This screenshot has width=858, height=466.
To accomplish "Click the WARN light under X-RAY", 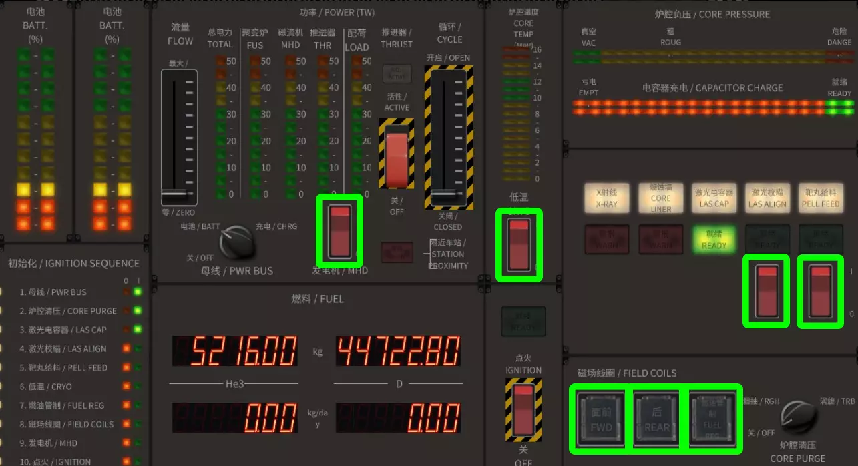I will tap(607, 239).
